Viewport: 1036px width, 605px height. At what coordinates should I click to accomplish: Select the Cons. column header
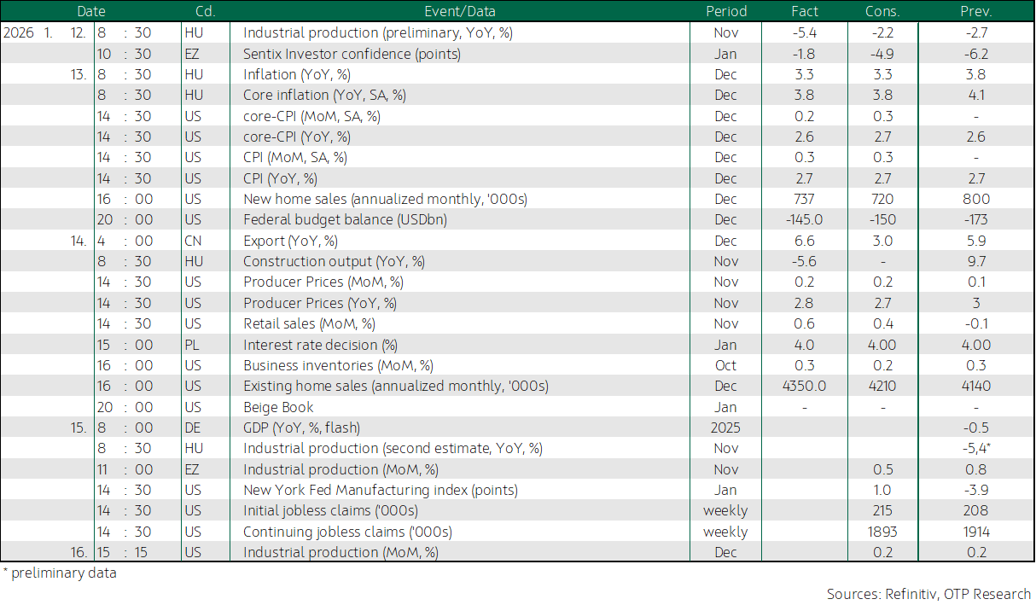[x=882, y=11]
